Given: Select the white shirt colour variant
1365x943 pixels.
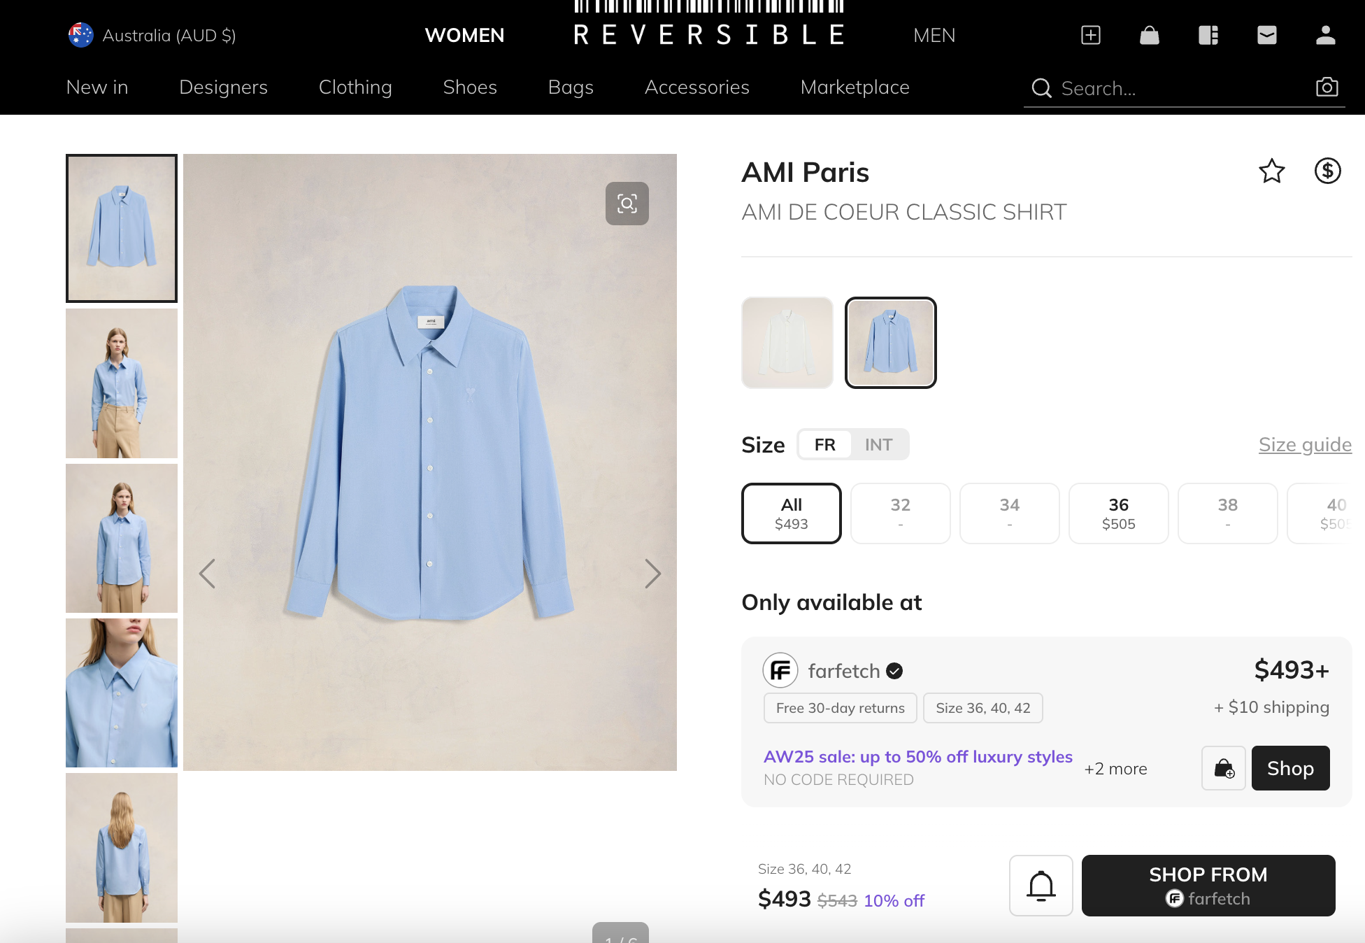Looking at the screenshot, I should pos(787,343).
